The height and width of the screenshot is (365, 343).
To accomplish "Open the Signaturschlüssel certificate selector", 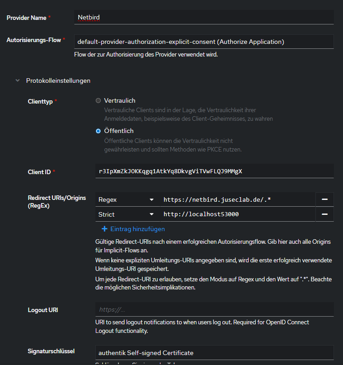I will pos(215,353).
